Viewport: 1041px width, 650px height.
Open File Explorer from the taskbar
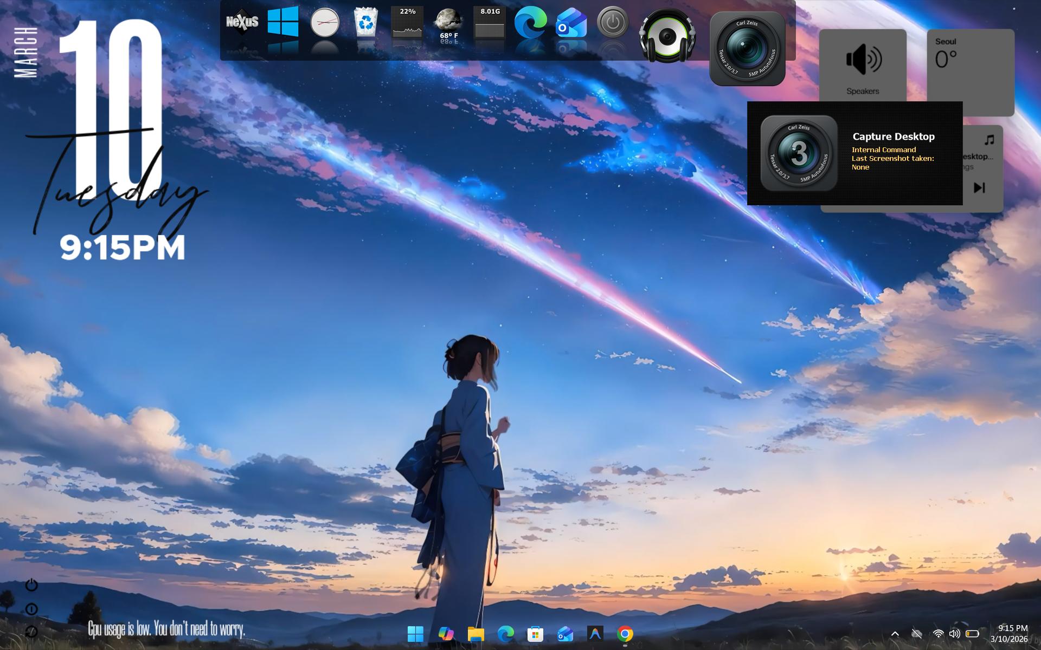(475, 634)
